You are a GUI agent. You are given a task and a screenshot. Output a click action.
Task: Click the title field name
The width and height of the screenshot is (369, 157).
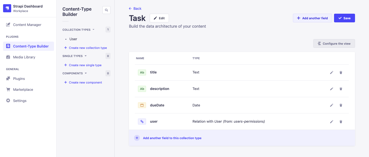click(153, 72)
